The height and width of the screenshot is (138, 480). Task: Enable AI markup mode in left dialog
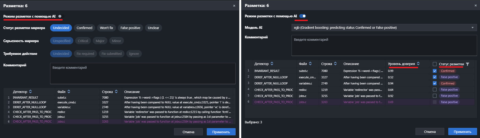coord(60,16)
